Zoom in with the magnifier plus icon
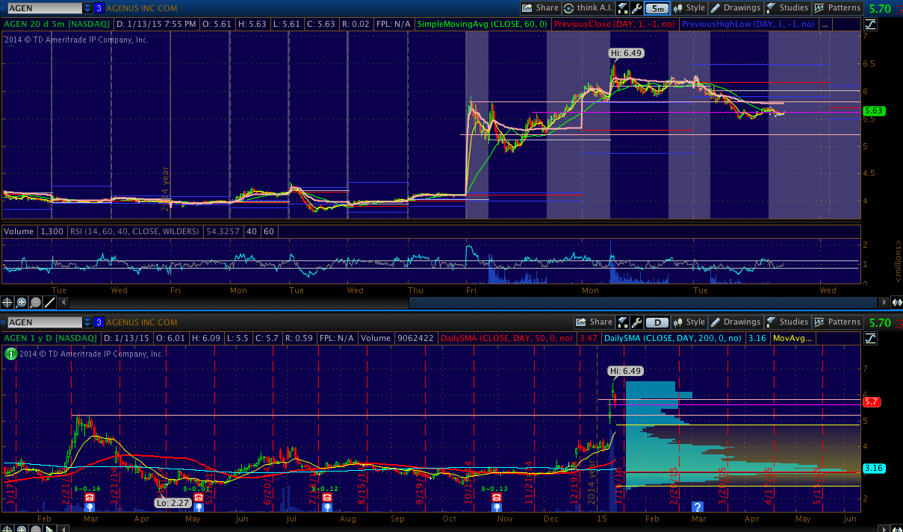The image size is (903, 532). [x=22, y=302]
